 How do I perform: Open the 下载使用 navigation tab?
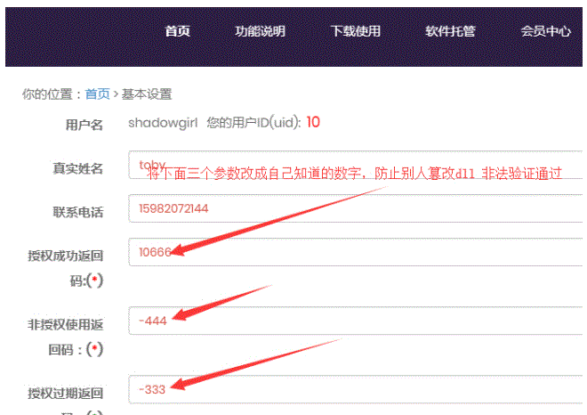pos(355,31)
